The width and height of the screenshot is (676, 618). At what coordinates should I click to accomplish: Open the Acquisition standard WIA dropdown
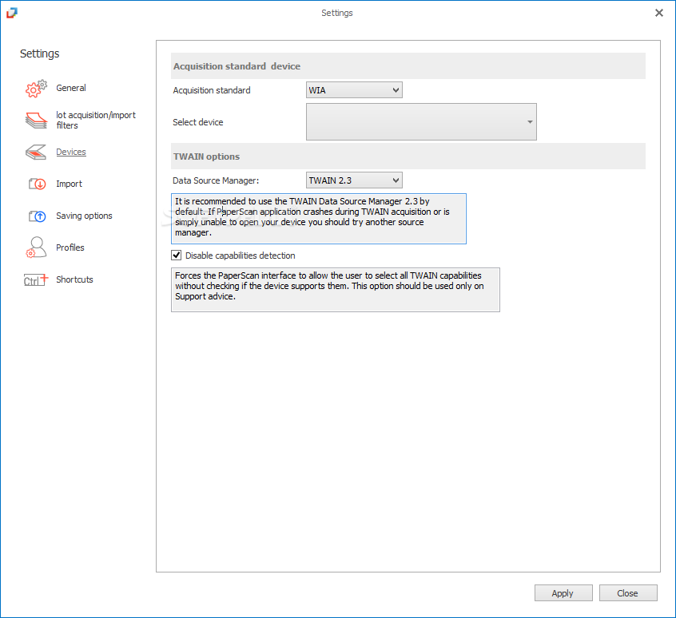[x=354, y=90]
